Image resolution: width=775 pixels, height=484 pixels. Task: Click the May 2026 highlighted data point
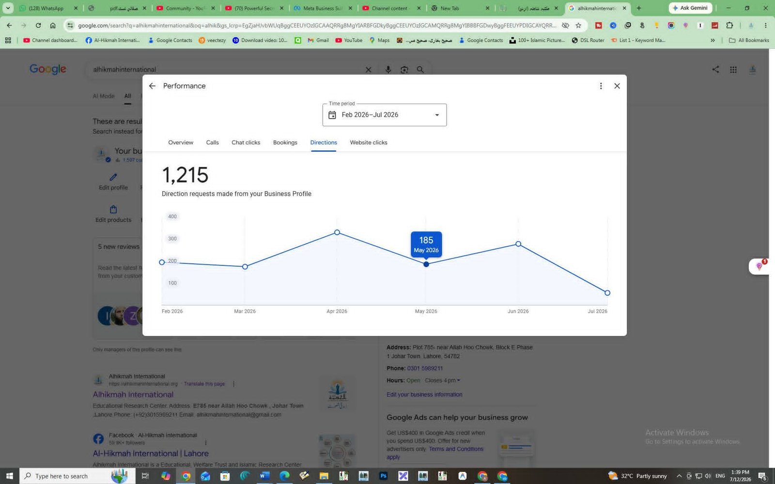click(x=426, y=264)
